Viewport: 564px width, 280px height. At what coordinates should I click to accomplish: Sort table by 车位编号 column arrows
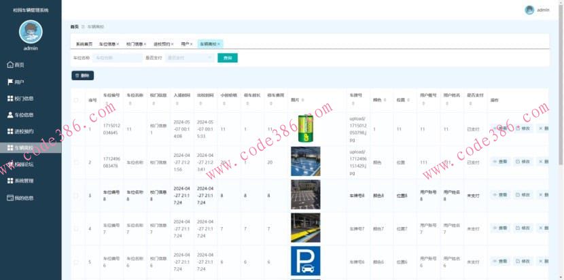(107, 103)
